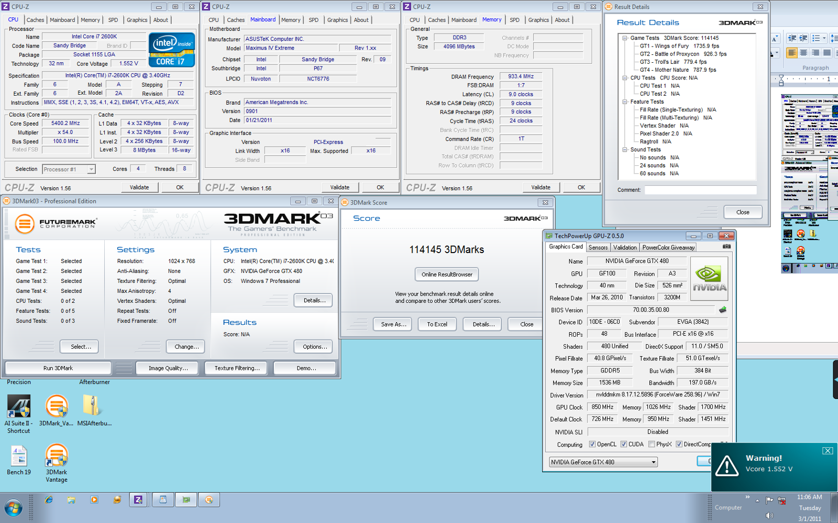The image size is (838, 523).
Task: Open the Processor #1 selection dropdown
Action: pos(69,169)
